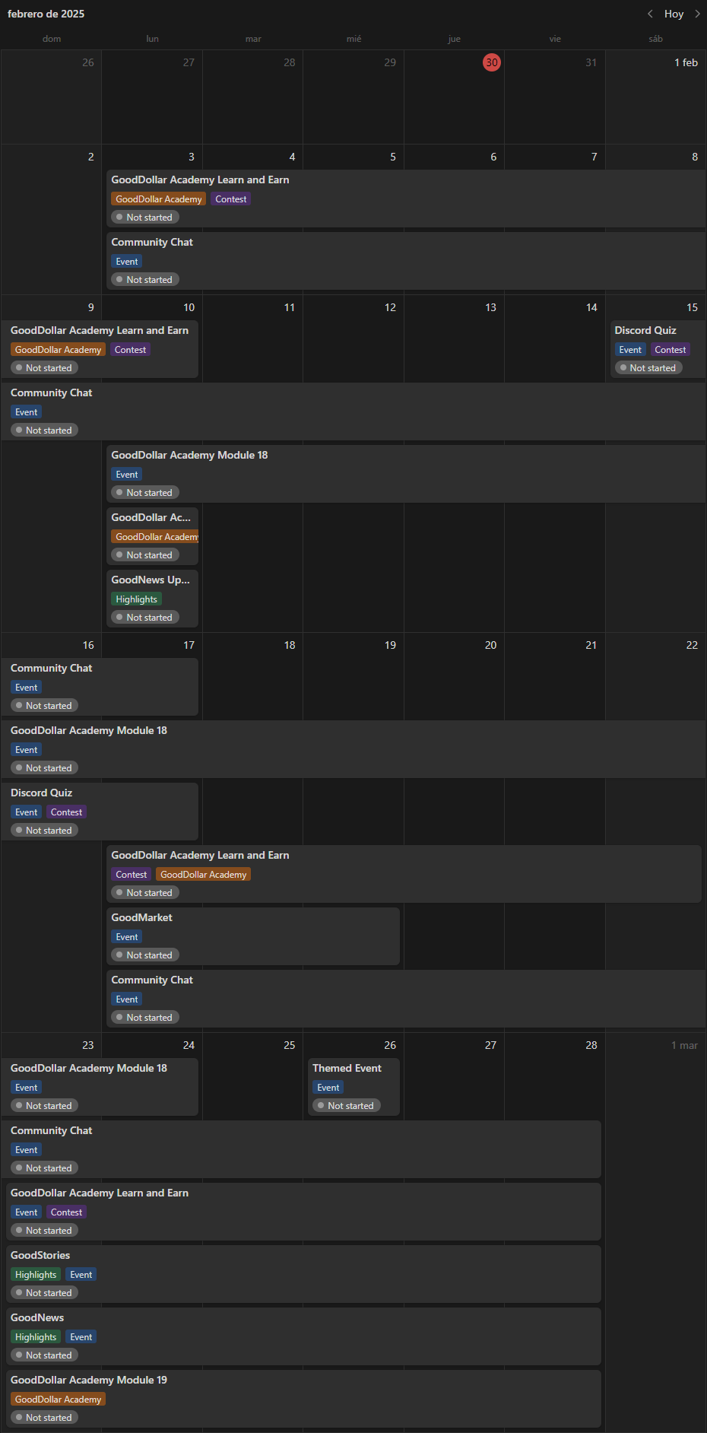Select the day cell for January 26
Image resolution: width=707 pixels, height=1433 pixels.
(52, 97)
